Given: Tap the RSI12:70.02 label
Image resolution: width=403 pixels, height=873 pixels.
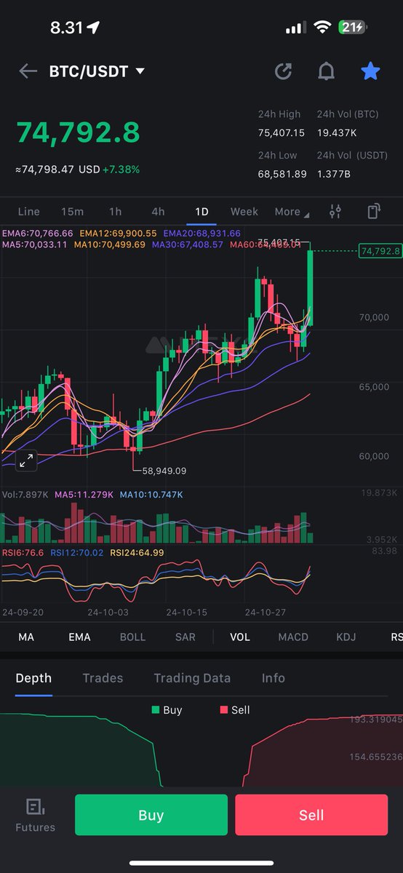Looking at the screenshot, I should (76, 553).
